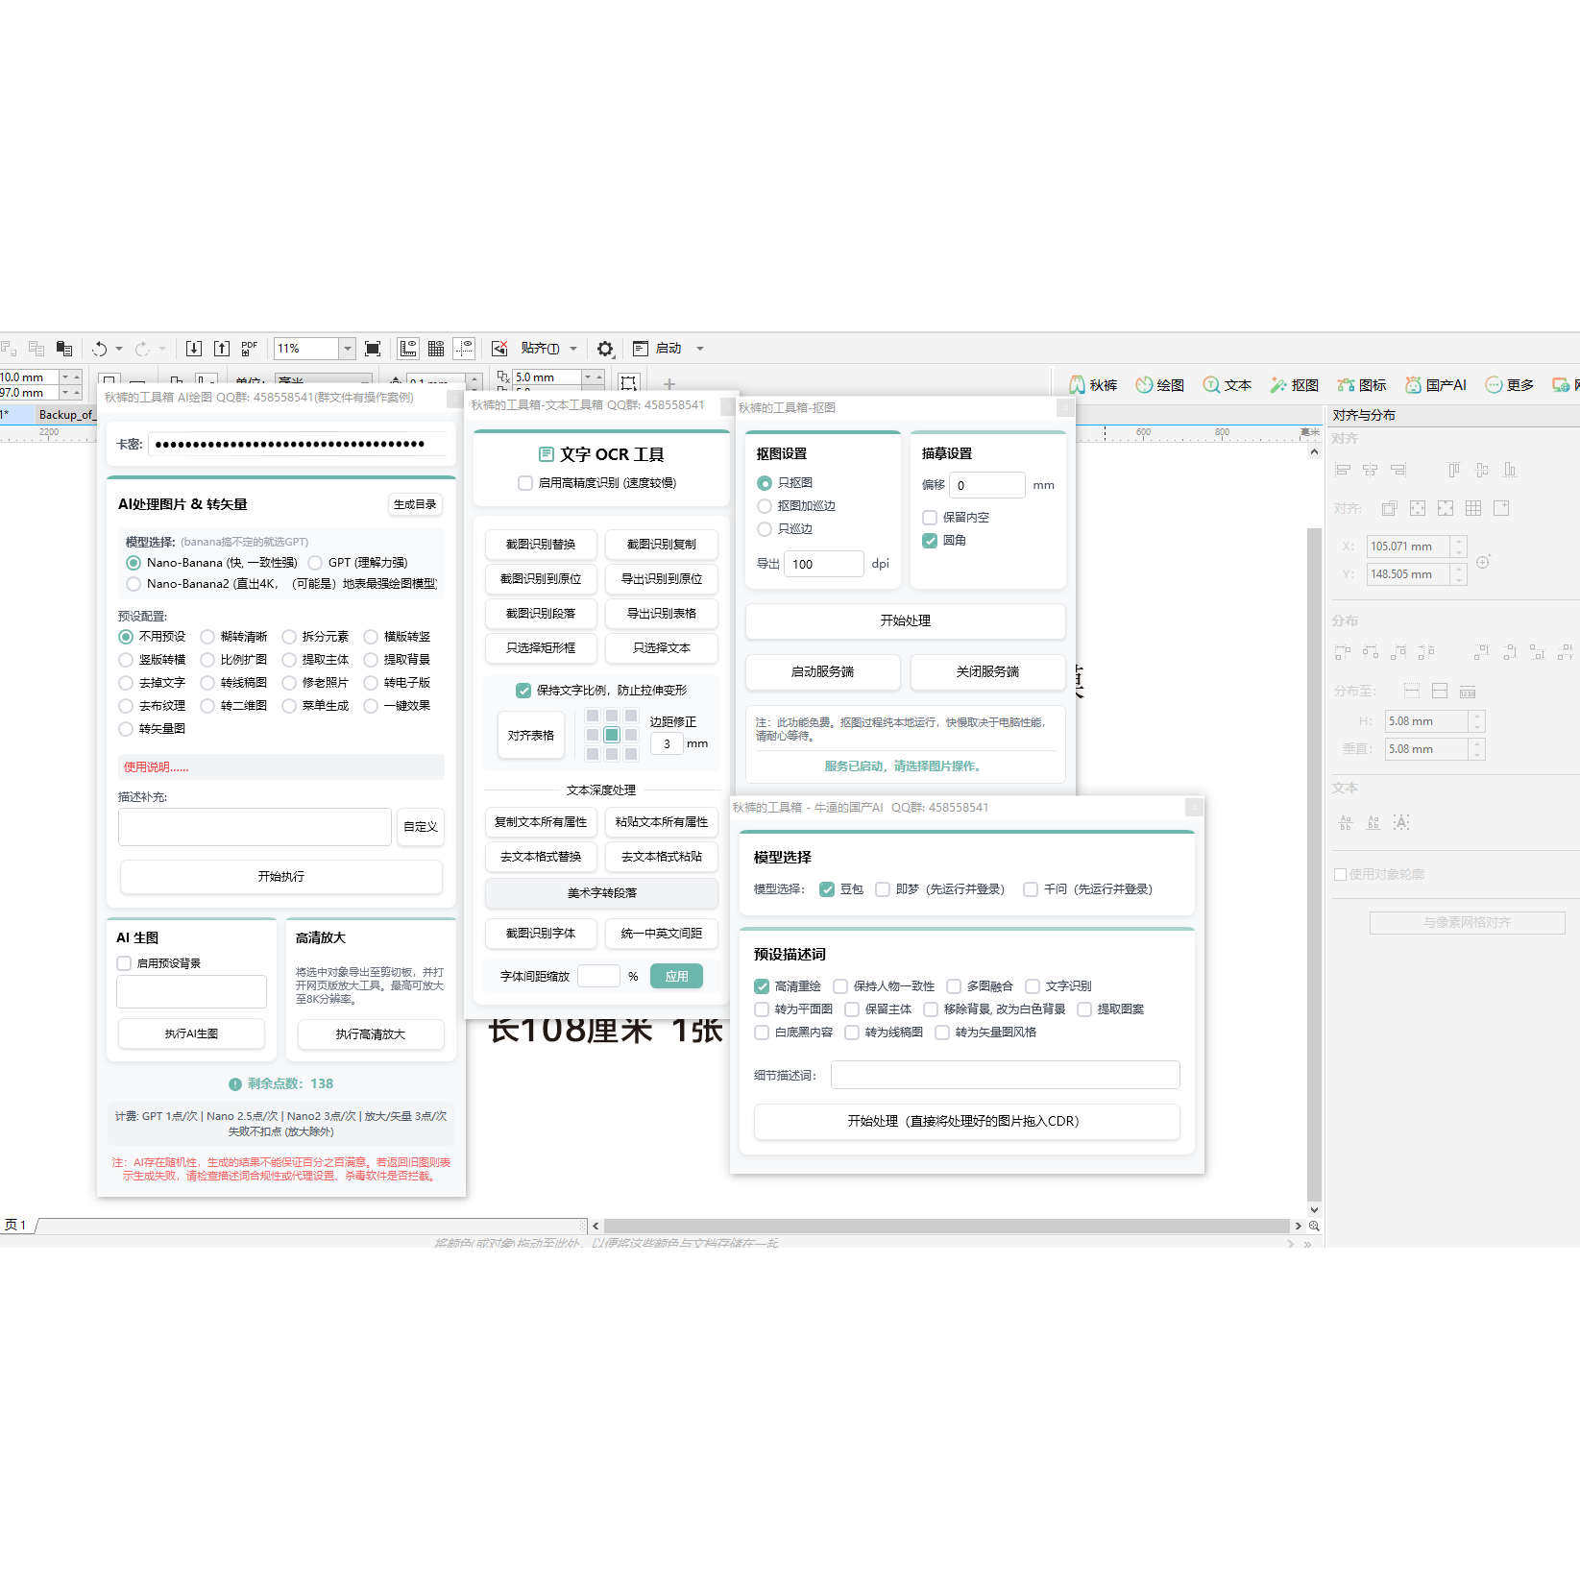
Task: Click the 垂直 5.08 mm spinner arrows
Action: point(1477,749)
